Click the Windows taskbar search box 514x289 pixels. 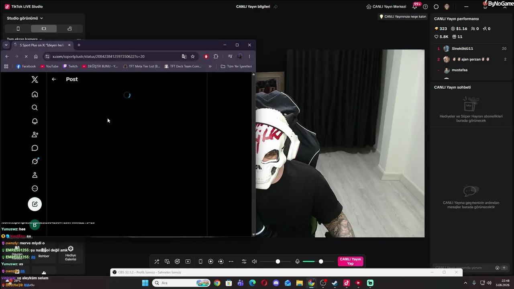coord(181,283)
